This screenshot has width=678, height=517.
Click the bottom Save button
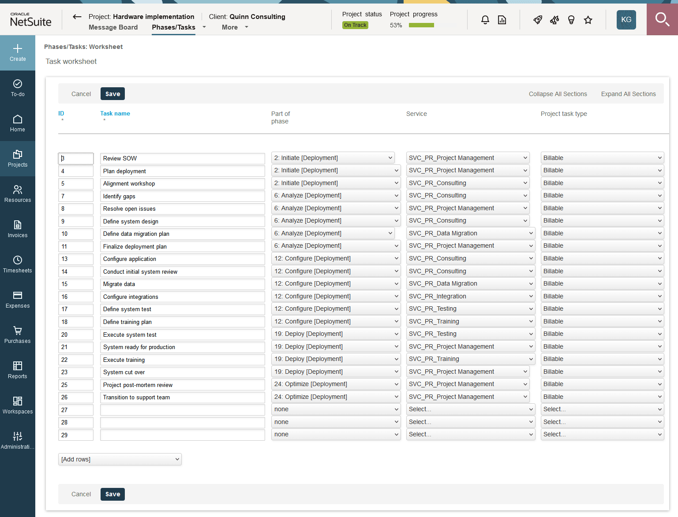click(113, 494)
